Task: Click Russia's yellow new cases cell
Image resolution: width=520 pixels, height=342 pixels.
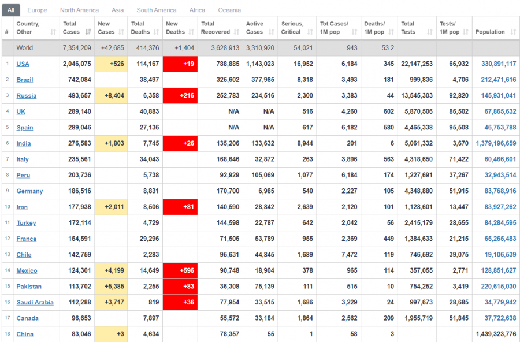Action: tap(112, 96)
